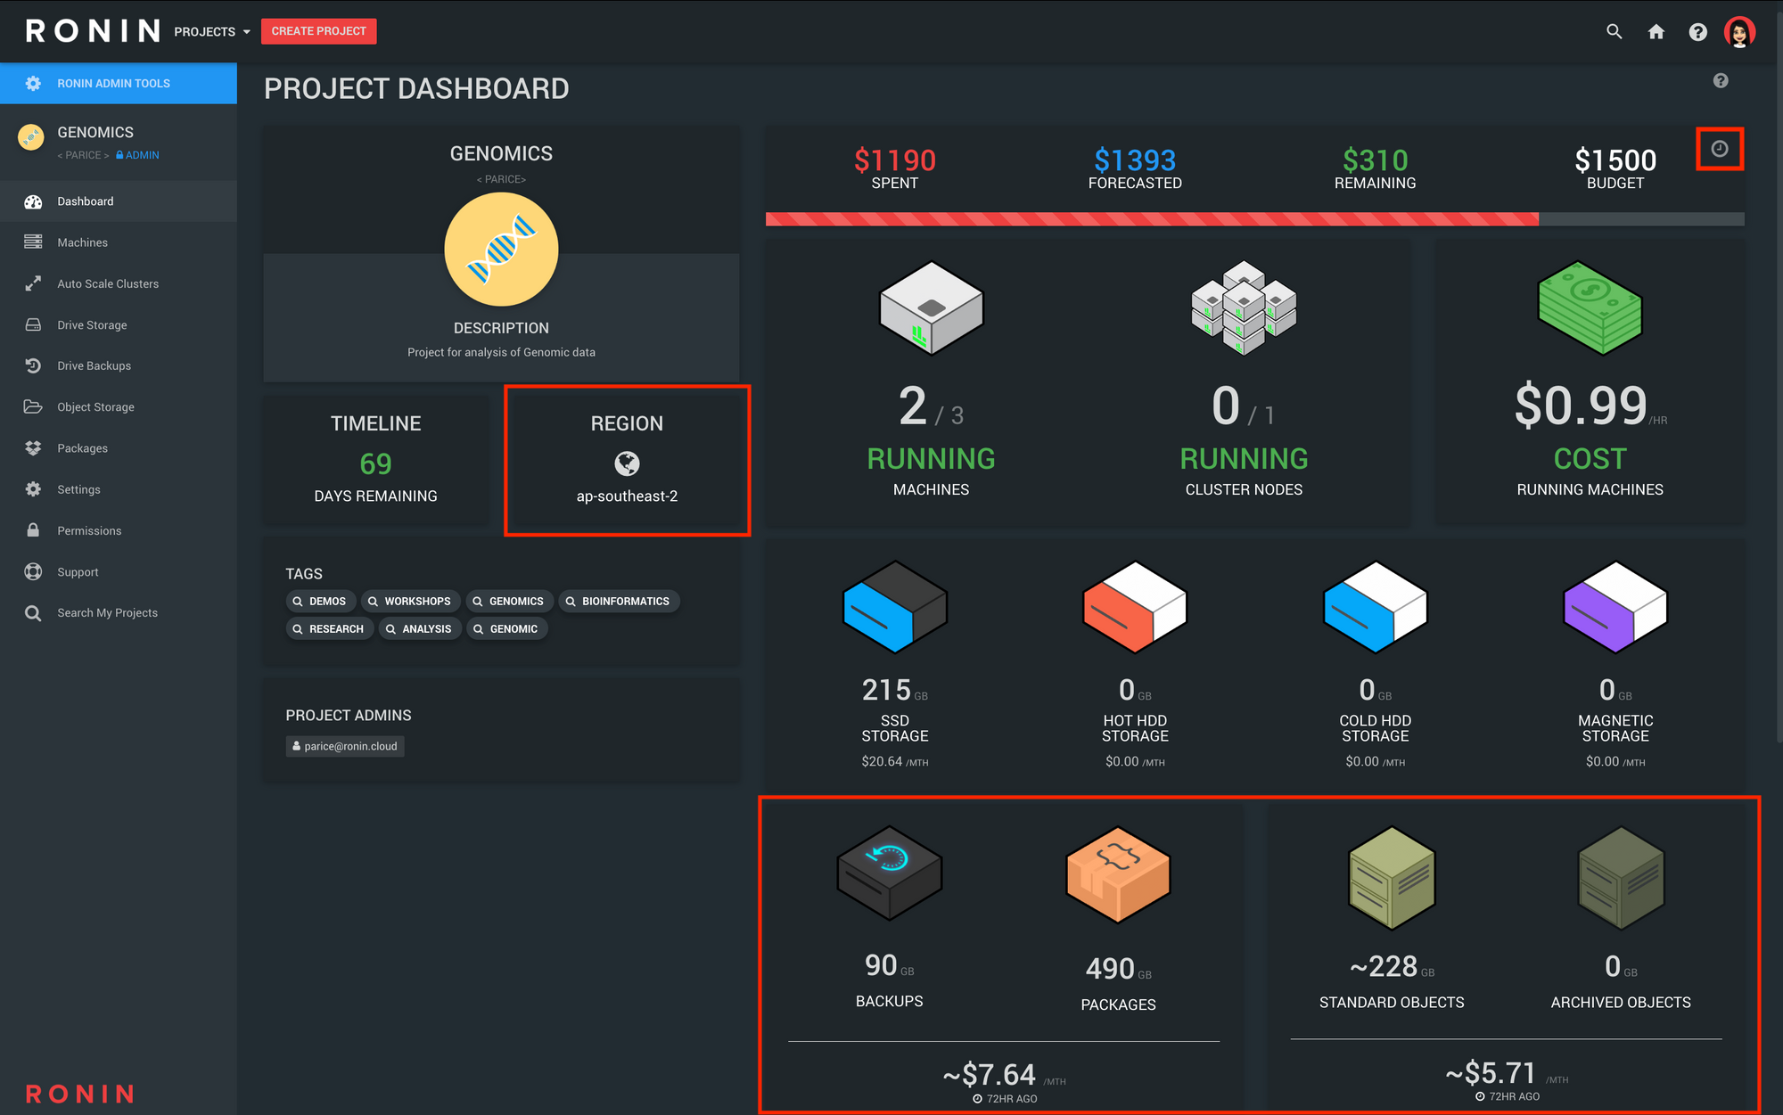The width and height of the screenshot is (1783, 1115).
Task: Click the red budget progress bar
Action: tap(1152, 219)
